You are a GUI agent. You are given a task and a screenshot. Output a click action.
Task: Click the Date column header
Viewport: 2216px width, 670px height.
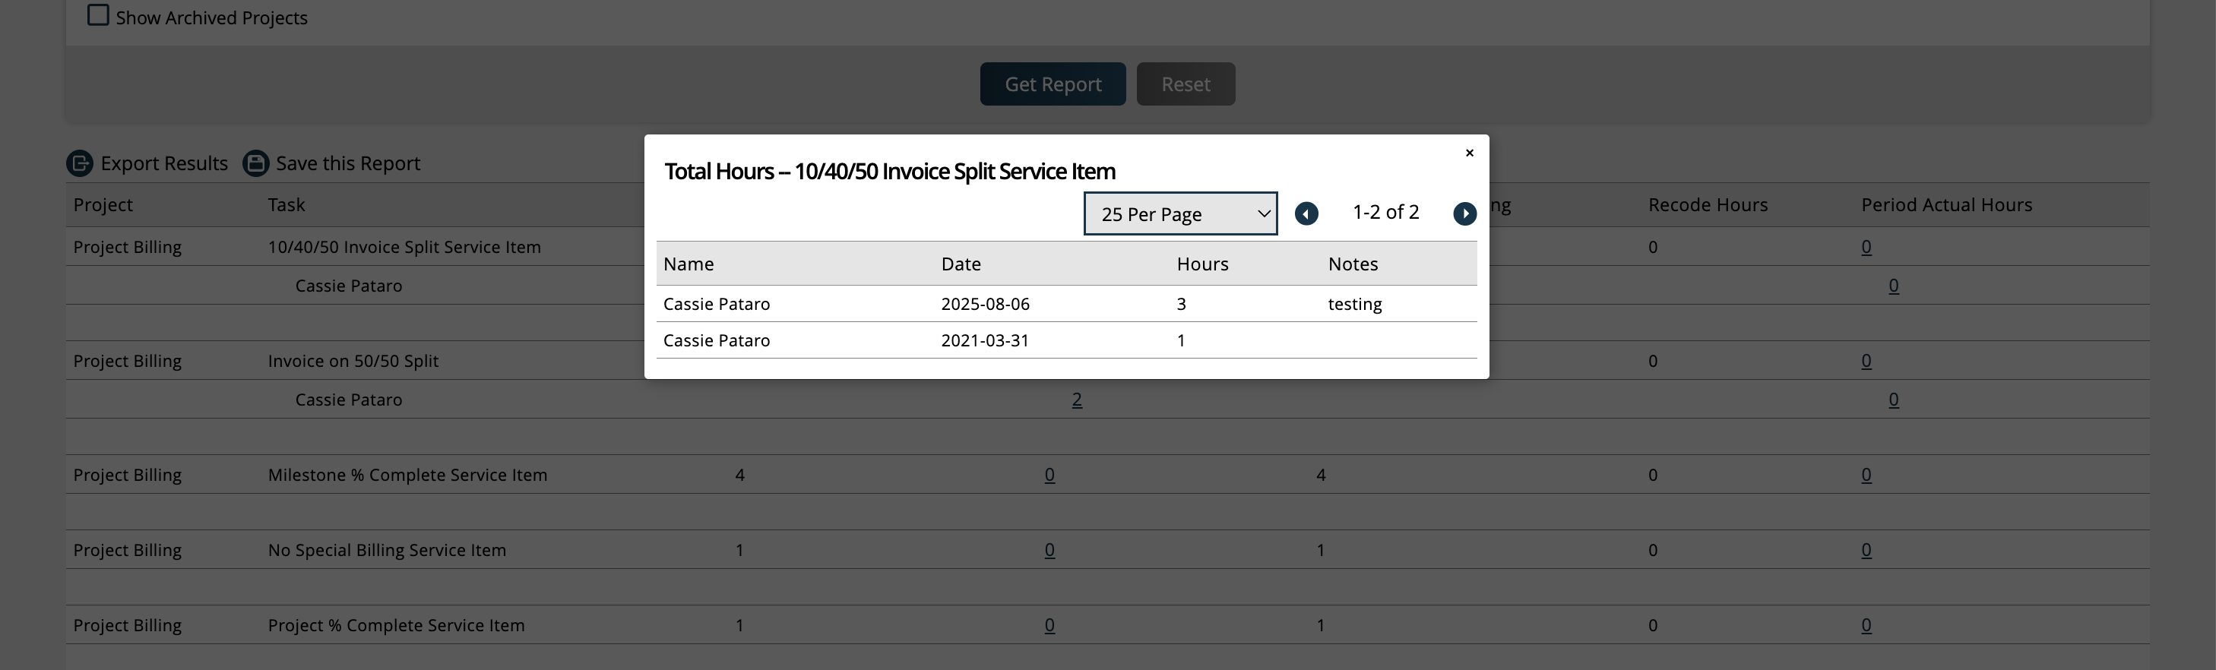pyautogui.click(x=960, y=264)
